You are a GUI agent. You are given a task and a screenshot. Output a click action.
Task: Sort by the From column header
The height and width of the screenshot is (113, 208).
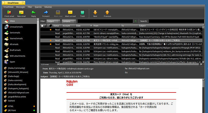(106, 26)
